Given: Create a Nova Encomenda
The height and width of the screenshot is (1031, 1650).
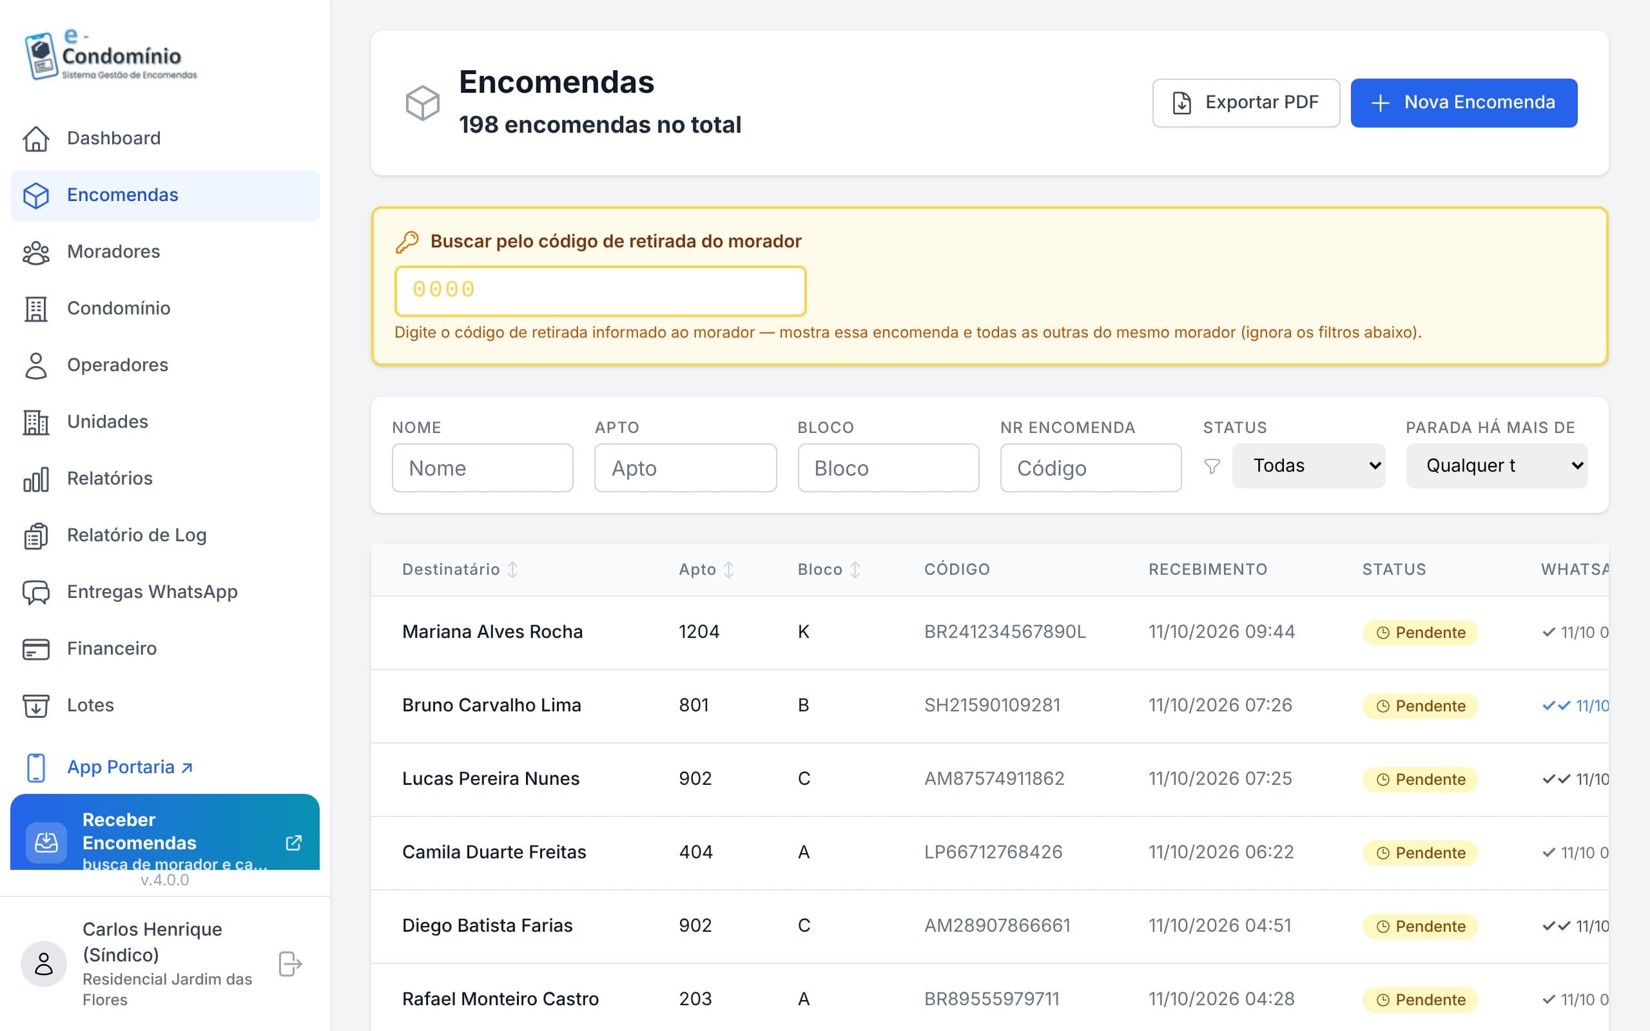Looking at the screenshot, I should 1463,103.
